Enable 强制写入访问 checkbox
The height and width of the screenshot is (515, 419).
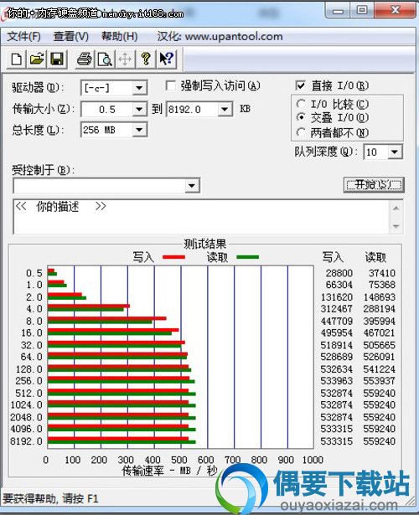pos(171,86)
